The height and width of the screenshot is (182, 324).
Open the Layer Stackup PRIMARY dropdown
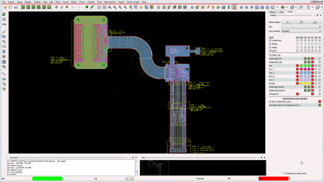(301, 31)
